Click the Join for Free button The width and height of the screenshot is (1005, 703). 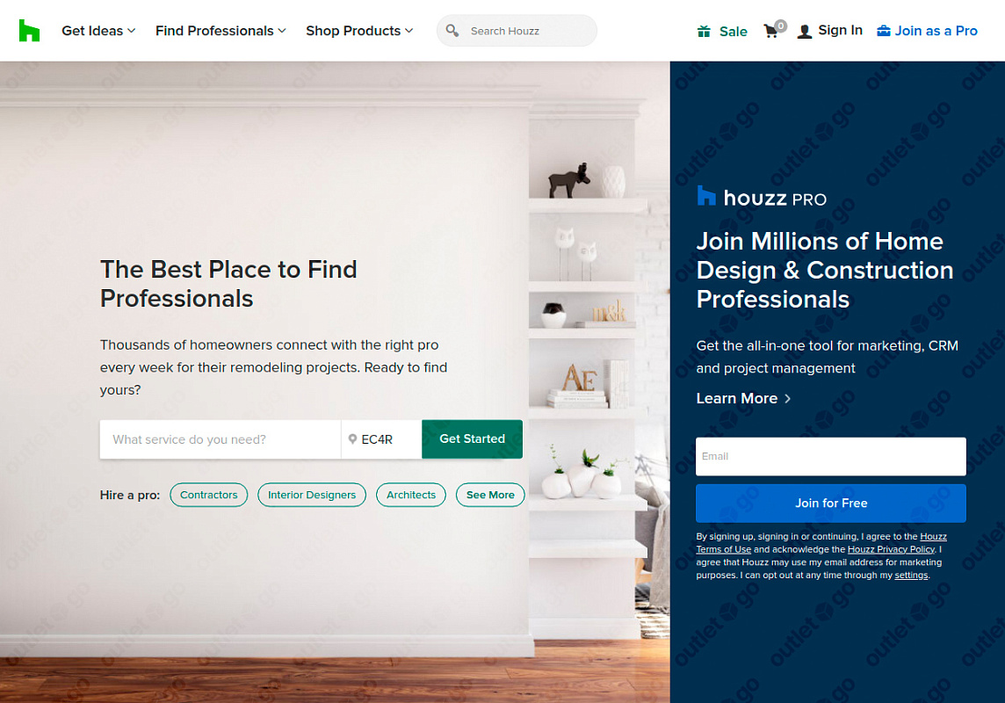point(831,503)
